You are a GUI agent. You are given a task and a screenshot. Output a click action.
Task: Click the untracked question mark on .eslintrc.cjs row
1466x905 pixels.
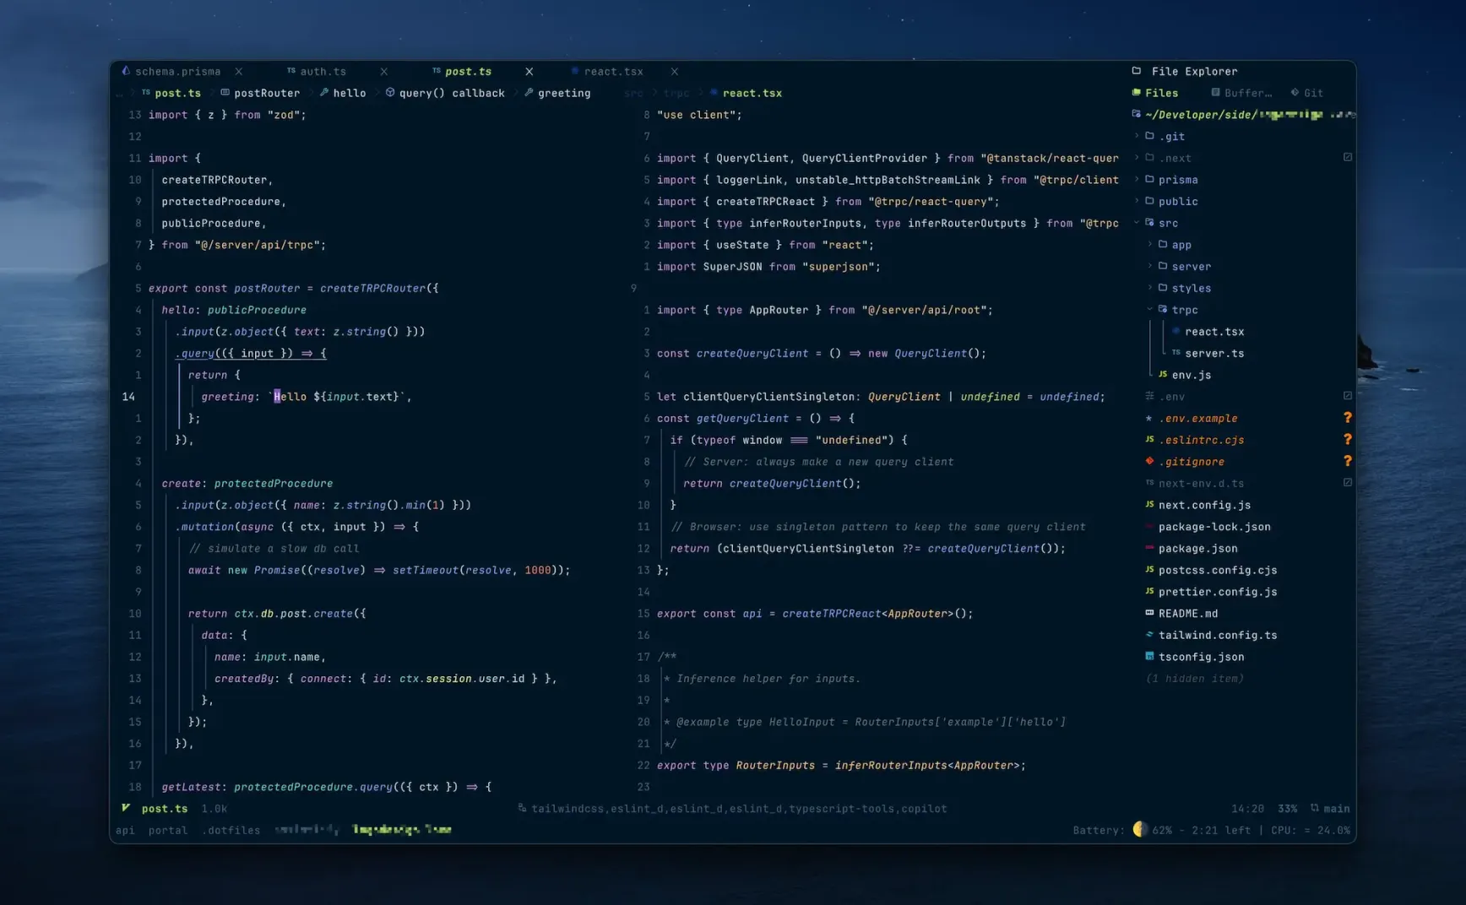[x=1347, y=440]
